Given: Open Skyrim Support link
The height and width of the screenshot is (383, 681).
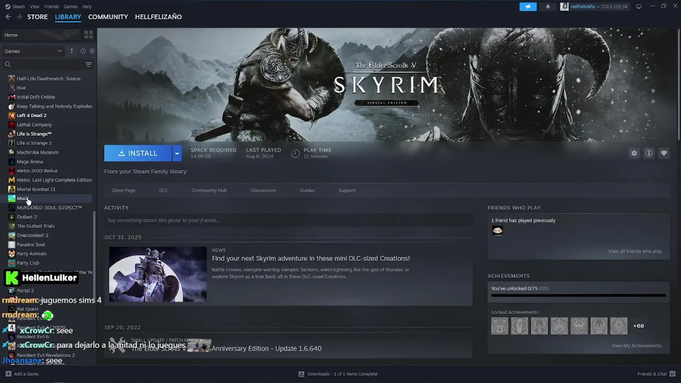Looking at the screenshot, I should [x=347, y=190].
